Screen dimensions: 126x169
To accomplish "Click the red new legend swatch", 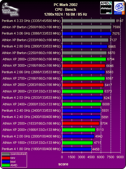I will (x=6, y=158).
